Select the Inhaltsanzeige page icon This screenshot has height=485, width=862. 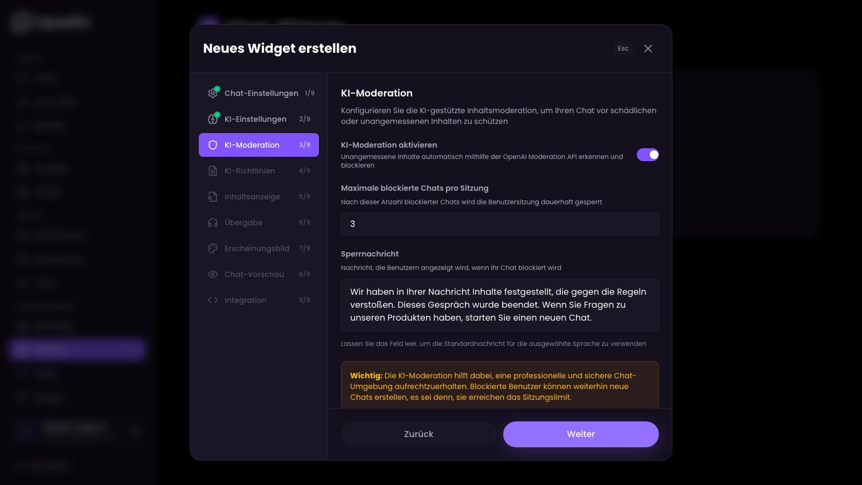pyautogui.click(x=213, y=196)
